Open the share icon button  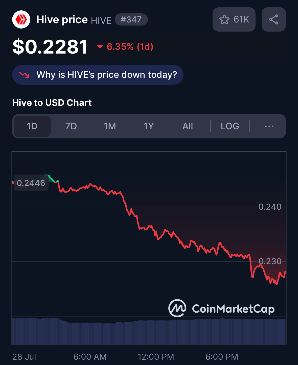[274, 19]
